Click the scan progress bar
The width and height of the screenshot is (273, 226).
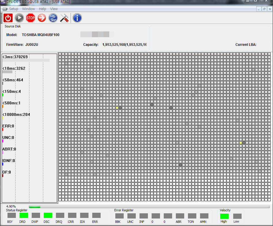[149, 207]
